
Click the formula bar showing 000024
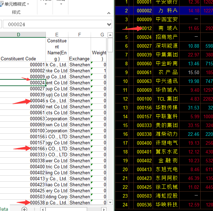coord(53,24)
